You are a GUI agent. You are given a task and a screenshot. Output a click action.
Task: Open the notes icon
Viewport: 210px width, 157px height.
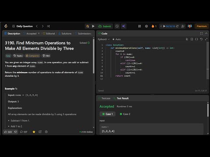[117, 26]
